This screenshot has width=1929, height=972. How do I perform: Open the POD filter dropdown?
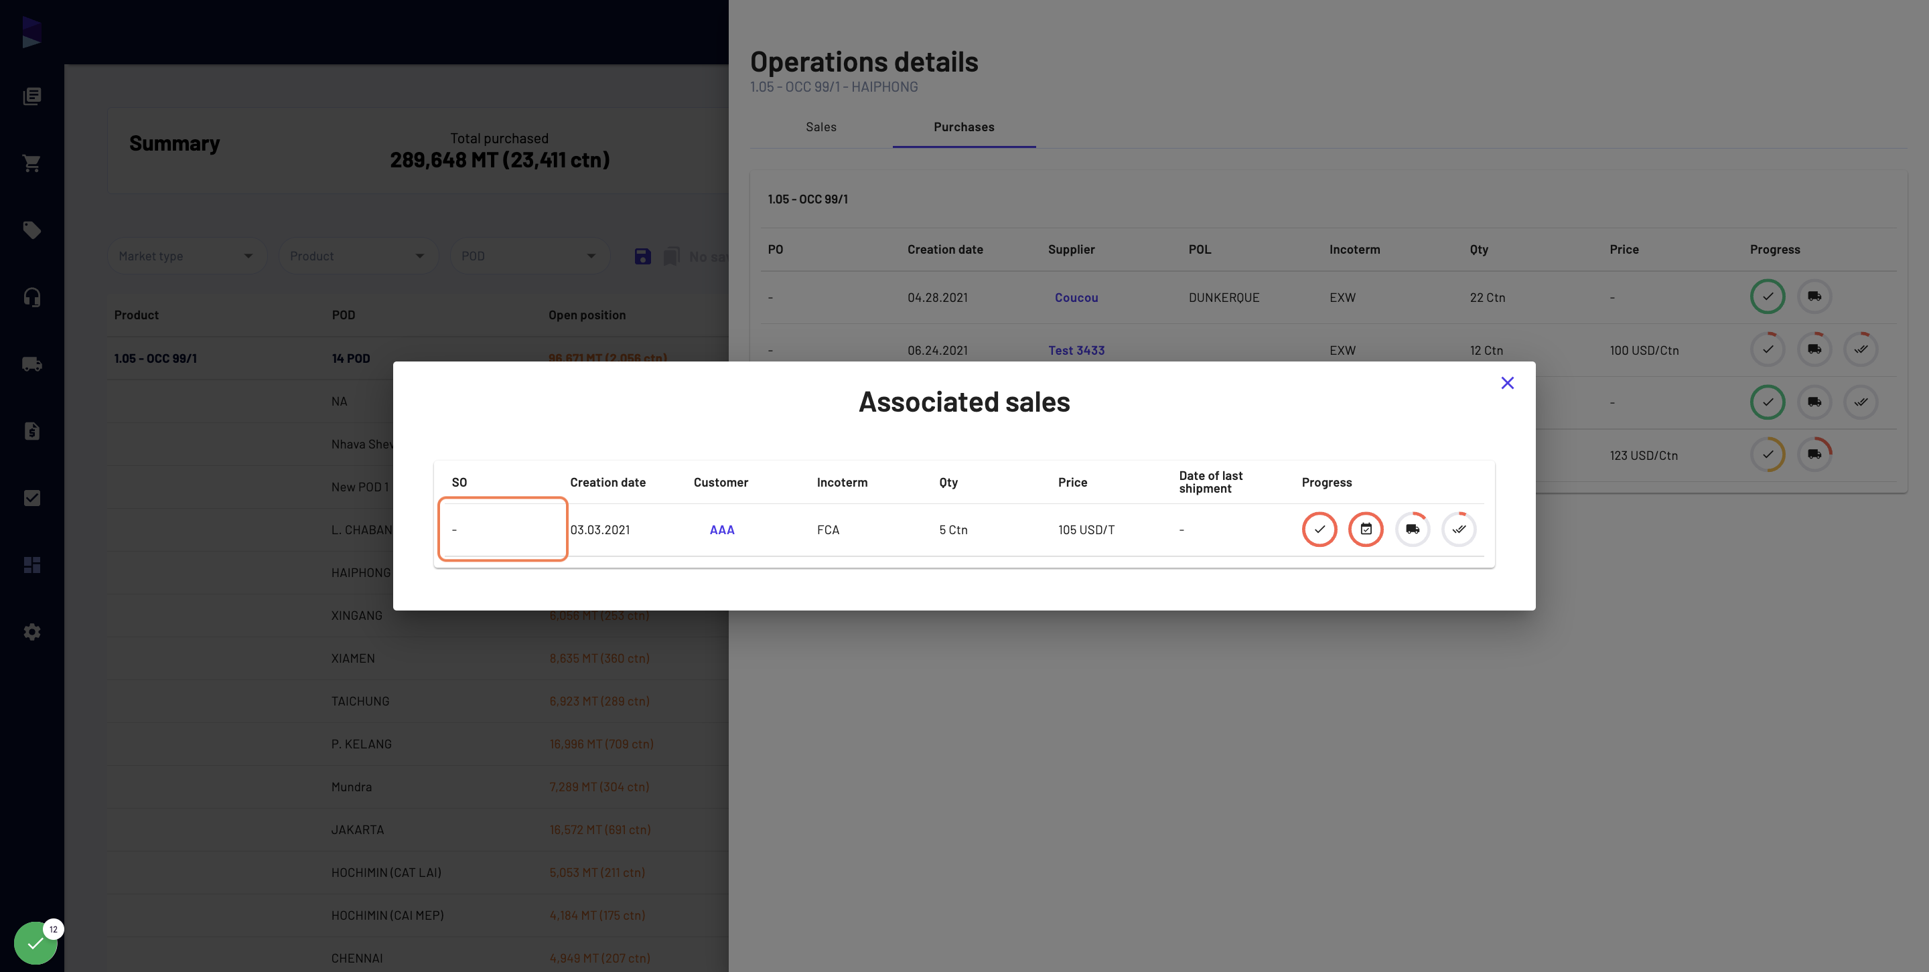[x=529, y=256]
